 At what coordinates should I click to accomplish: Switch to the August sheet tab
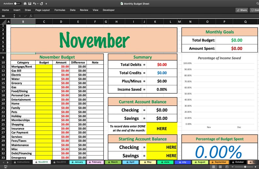200,162
